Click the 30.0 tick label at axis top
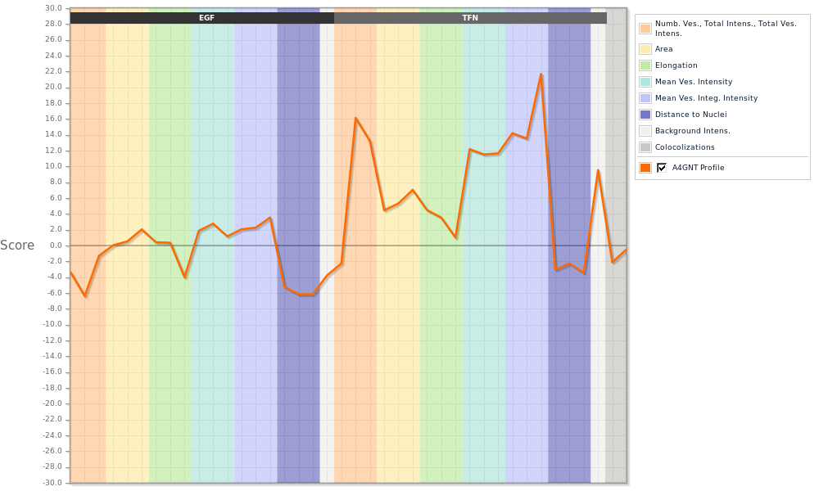This screenshot has width=819, height=491. point(53,8)
